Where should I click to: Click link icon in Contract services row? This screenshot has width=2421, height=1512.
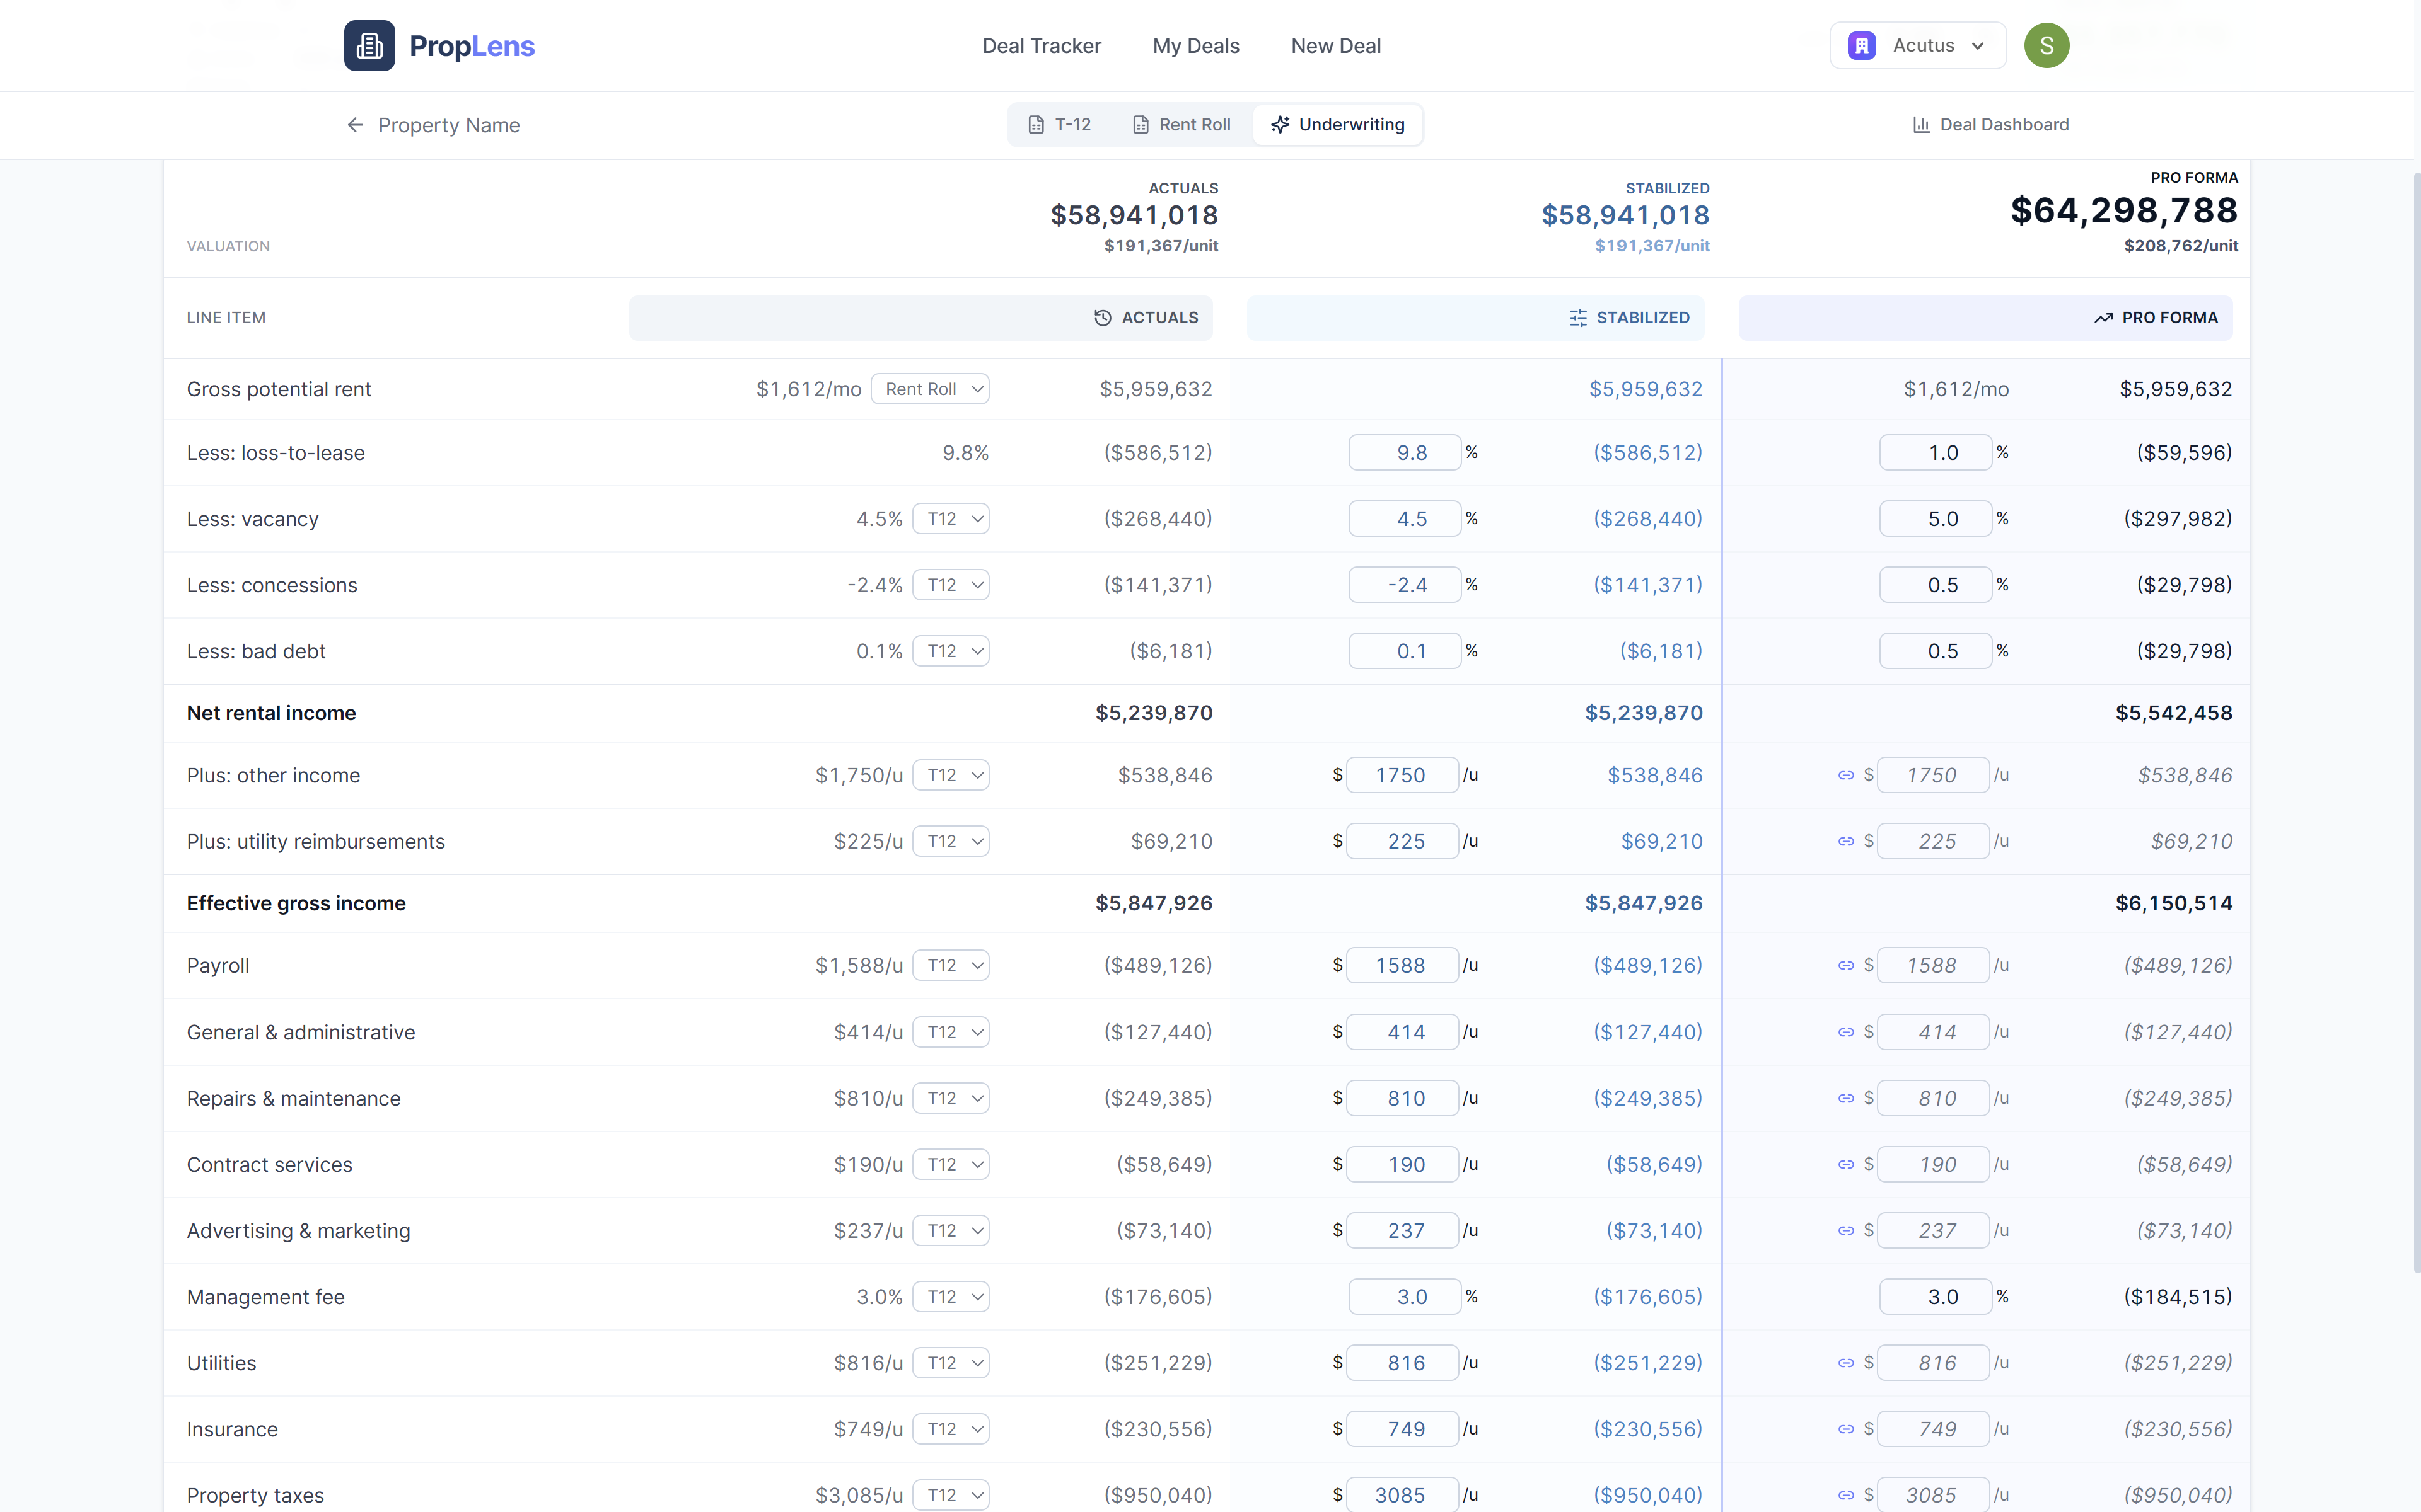(x=1846, y=1165)
